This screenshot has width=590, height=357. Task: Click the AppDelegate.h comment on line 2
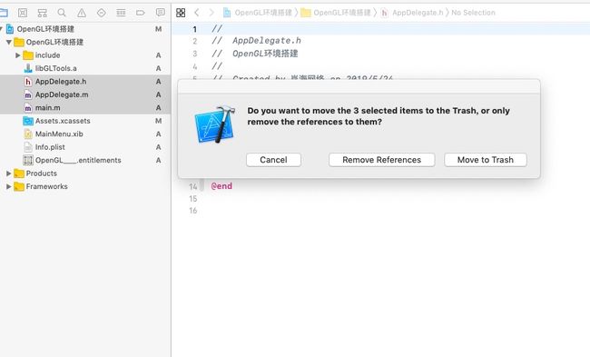[x=266, y=41]
